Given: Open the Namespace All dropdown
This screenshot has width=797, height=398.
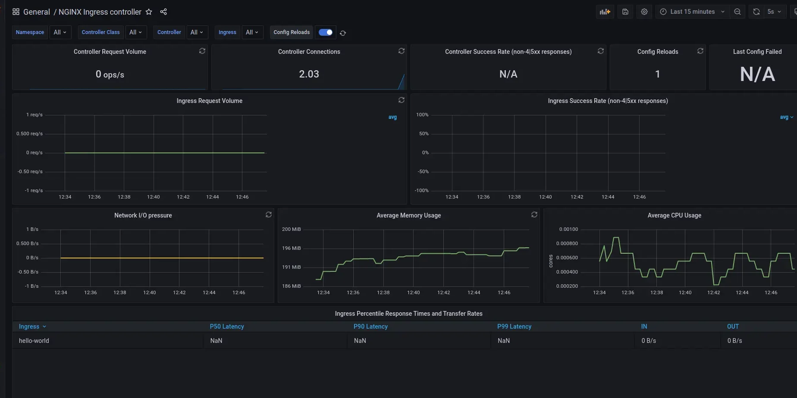Looking at the screenshot, I should point(60,32).
